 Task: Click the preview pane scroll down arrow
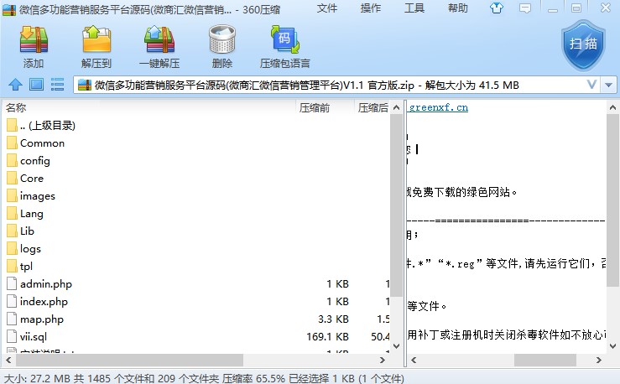point(612,346)
